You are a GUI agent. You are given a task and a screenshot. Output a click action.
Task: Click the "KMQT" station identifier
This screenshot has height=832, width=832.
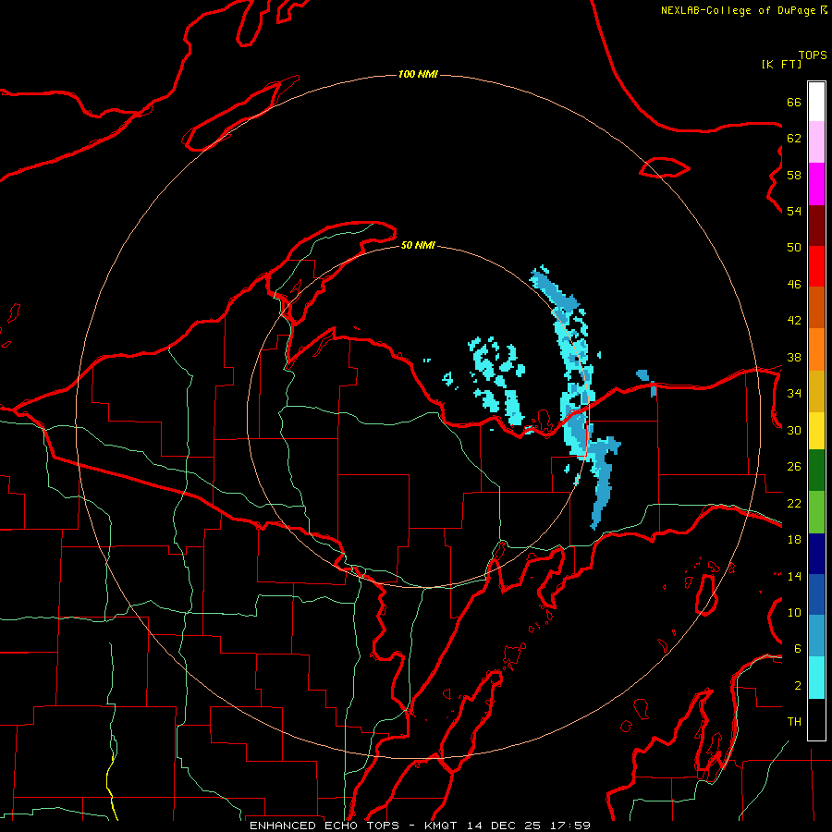pos(440,826)
